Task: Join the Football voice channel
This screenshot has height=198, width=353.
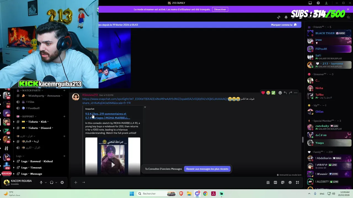Action: [41, 108]
